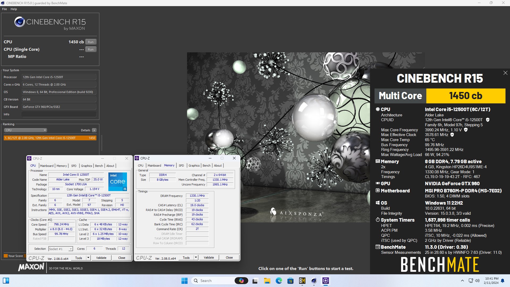Click Close in left CPU-Z window

[122, 258]
